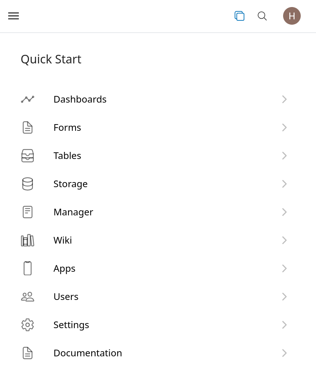This screenshot has height=381, width=316.
Task: Click the Settings gear icon
Action: coord(27,325)
